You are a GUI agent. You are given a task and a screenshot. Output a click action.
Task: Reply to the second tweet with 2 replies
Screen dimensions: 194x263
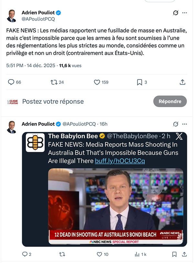pos(25,254)
